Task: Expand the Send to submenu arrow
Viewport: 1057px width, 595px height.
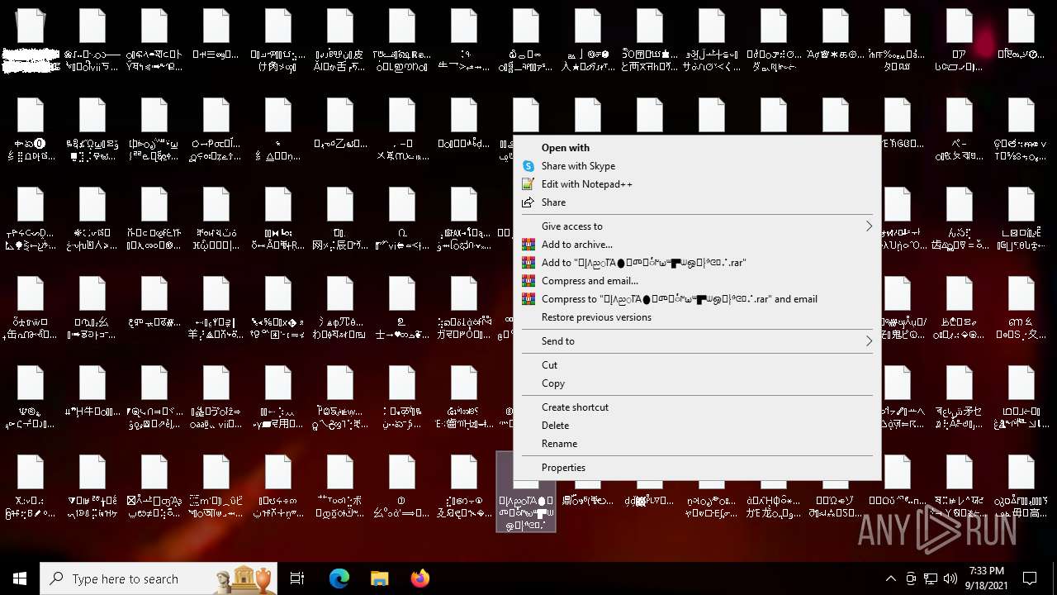Action: (x=869, y=341)
